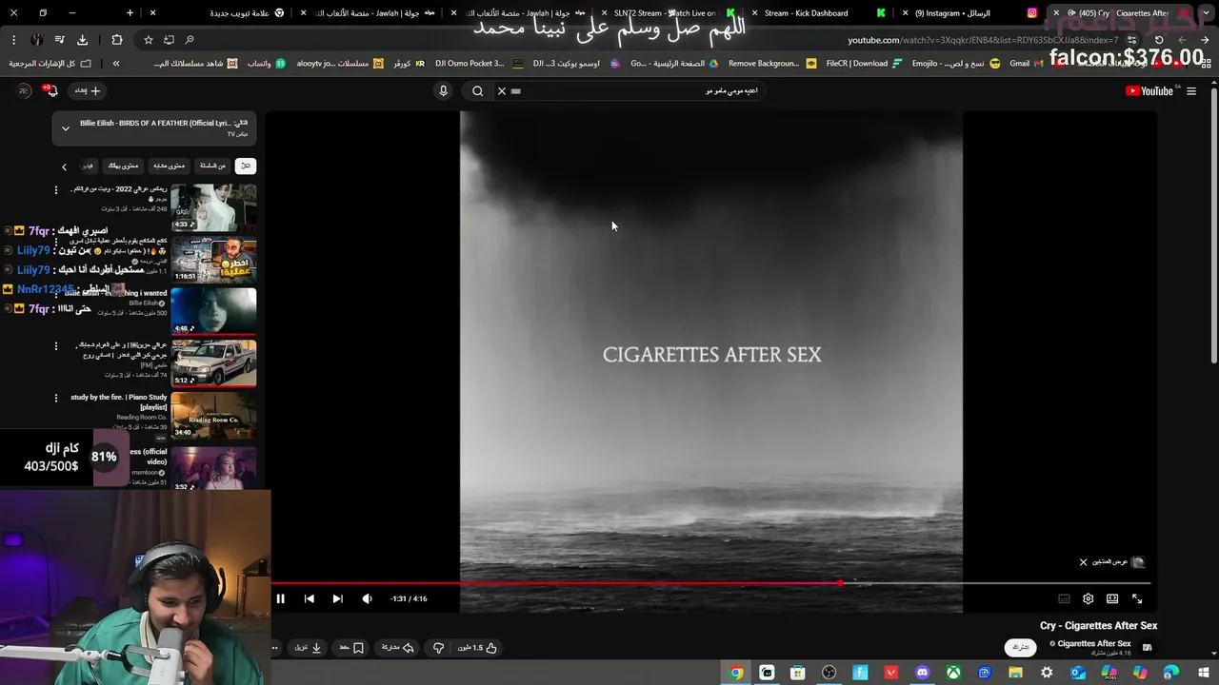
Task: Open Discord from taskbar
Action: pos(922,673)
